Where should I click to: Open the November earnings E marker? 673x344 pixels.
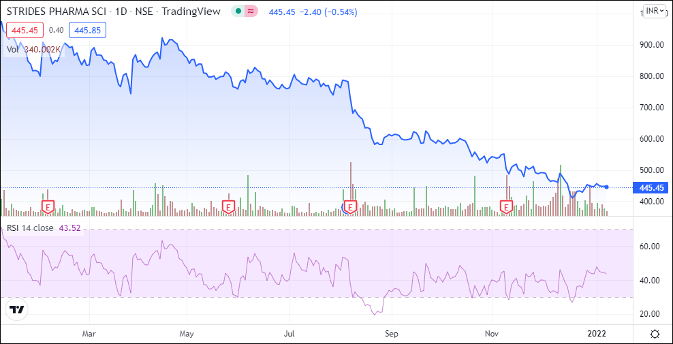point(507,206)
